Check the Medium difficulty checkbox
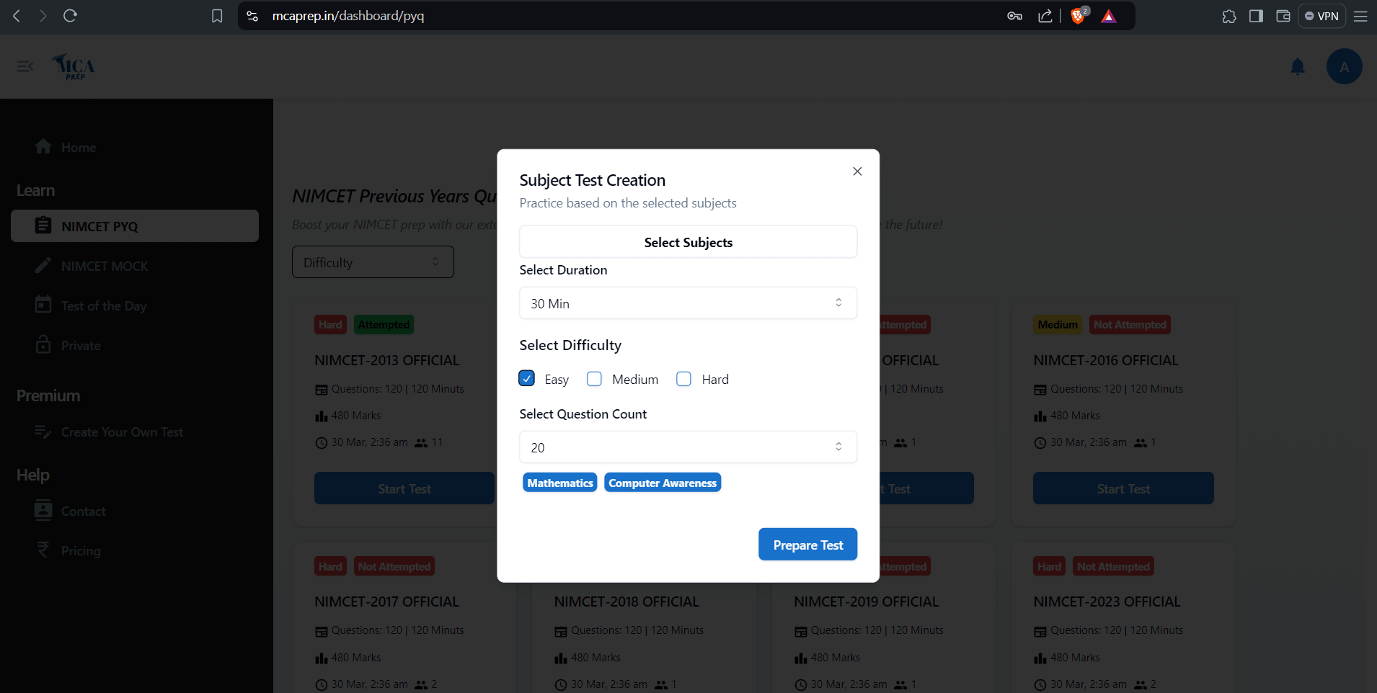This screenshot has width=1377, height=693. pyautogui.click(x=594, y=379)
